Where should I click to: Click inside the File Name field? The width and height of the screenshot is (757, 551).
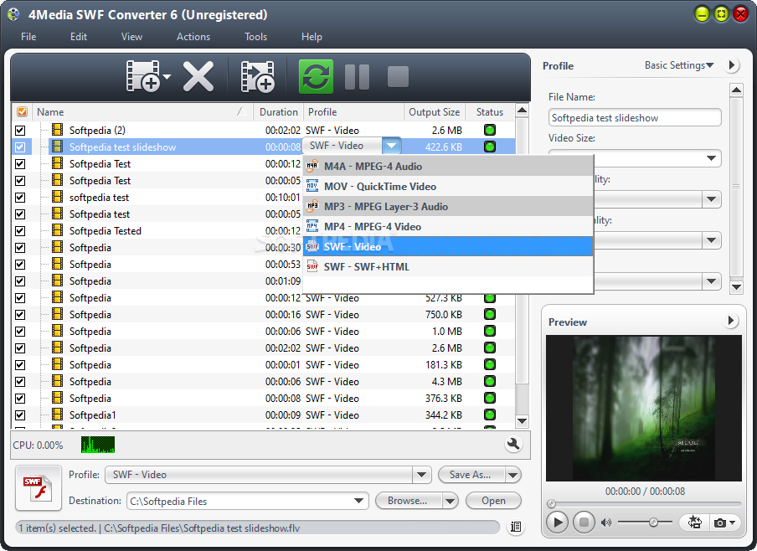[x=635, y=118]
